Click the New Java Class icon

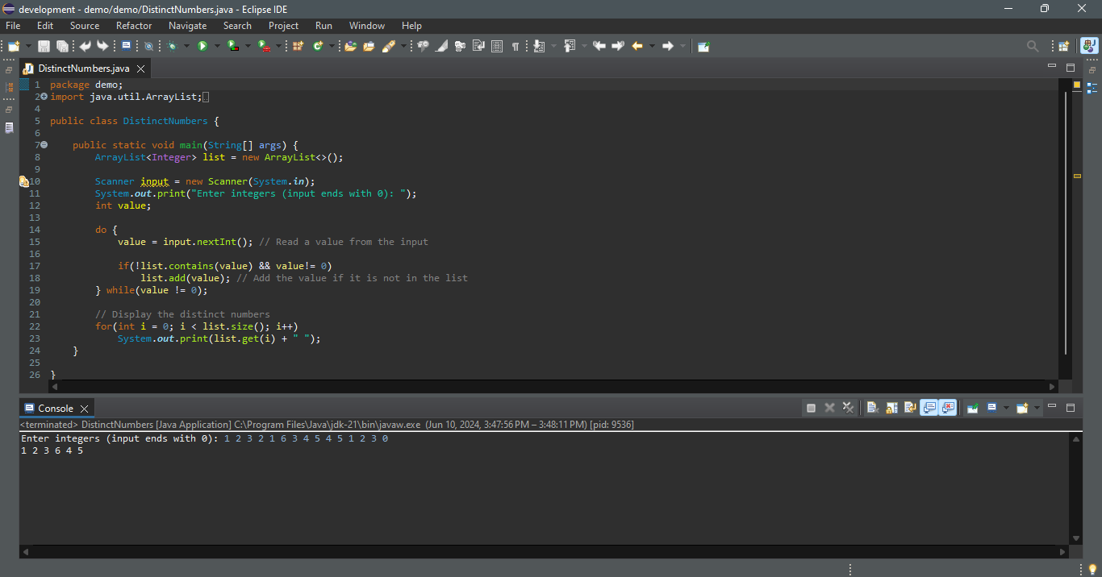click(318, 47)
